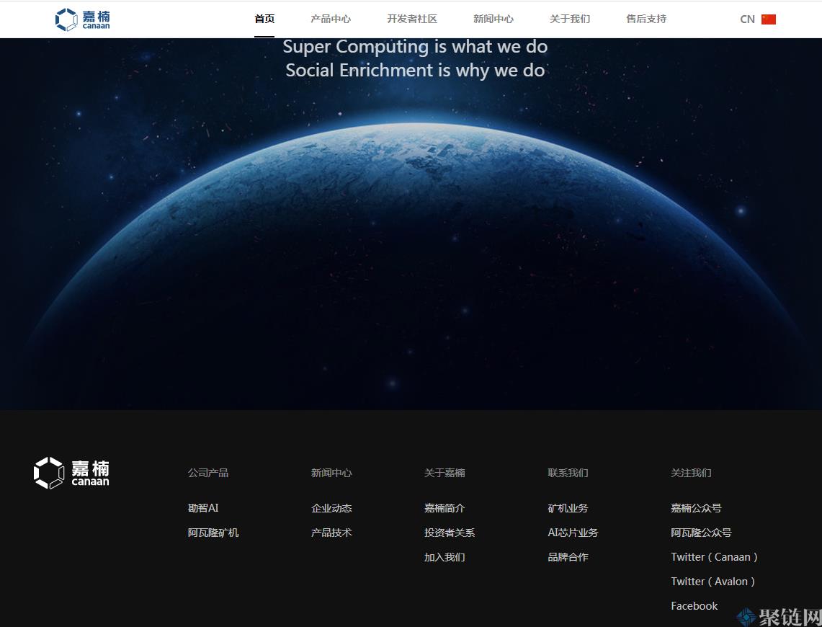Open the Facebook footer link

coord(694,606)
